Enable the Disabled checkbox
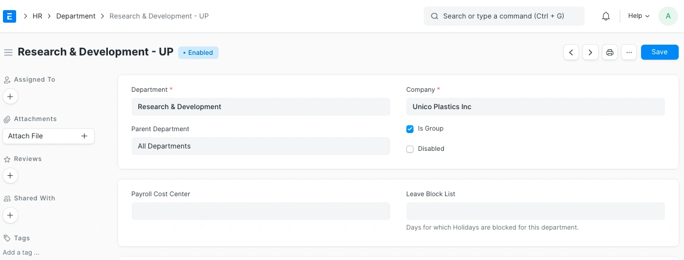The image size is (684, 260). [x=410, y=149]
